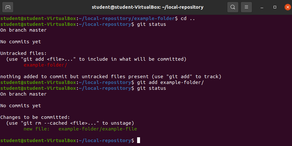Click the white block cursor at the prompt
This screenshot has height=146, width=292.
[138, 141]
